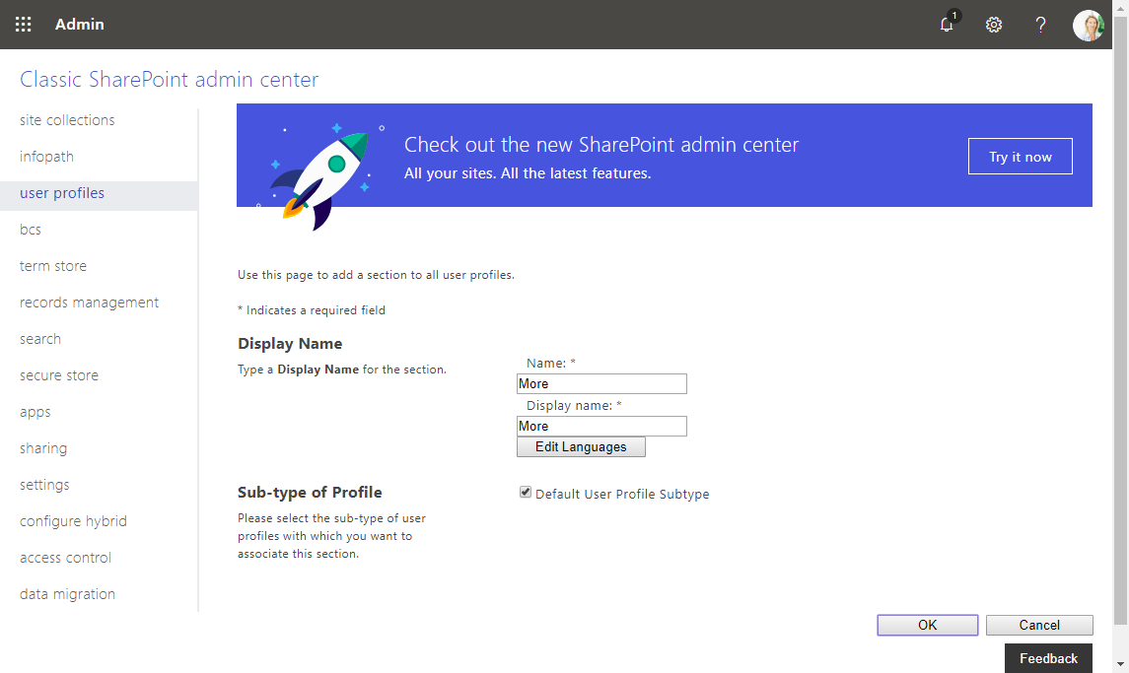
Task: Click the help question mark icon
Action: click(1040, 25)
